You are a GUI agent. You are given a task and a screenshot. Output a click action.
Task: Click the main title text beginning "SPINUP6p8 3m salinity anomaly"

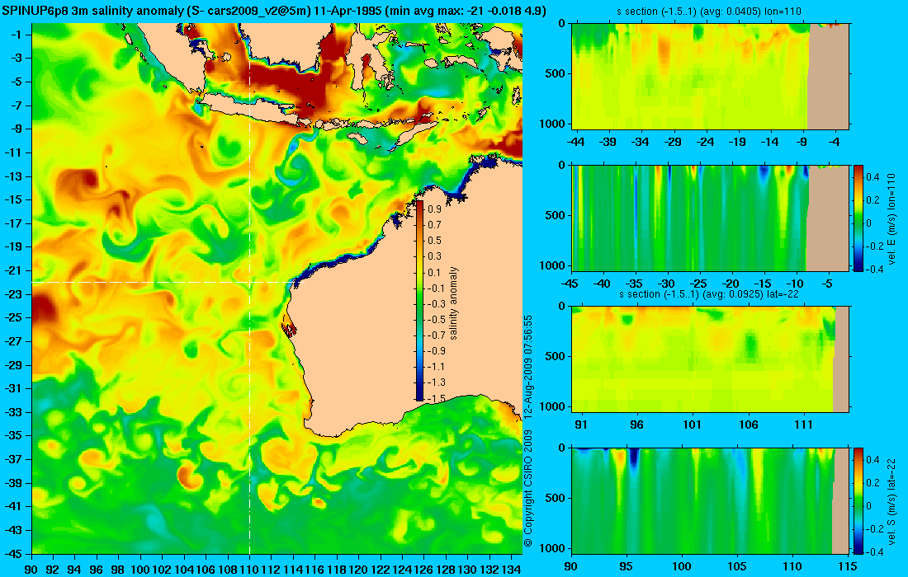tap(274, 12)
